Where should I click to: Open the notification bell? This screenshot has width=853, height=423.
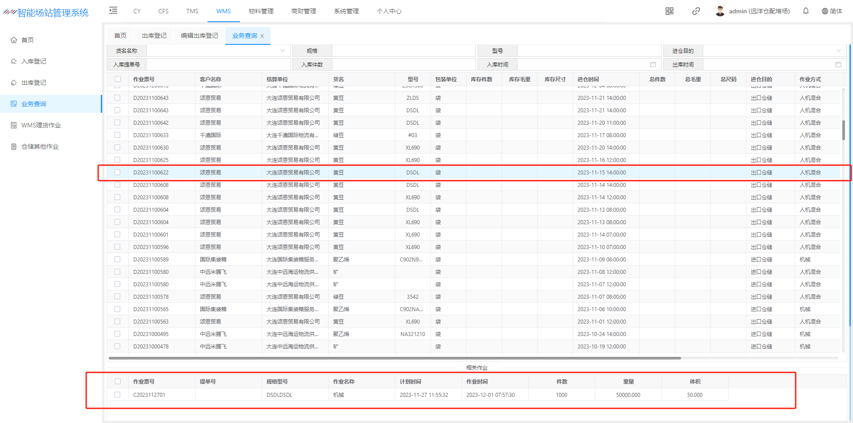tap(805, 11)
